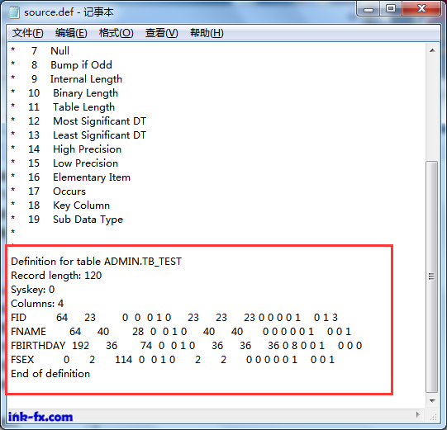Click the scrollbar track above the thumb
The width and height of the screenshot is (447, 430).
click(432, 109)
